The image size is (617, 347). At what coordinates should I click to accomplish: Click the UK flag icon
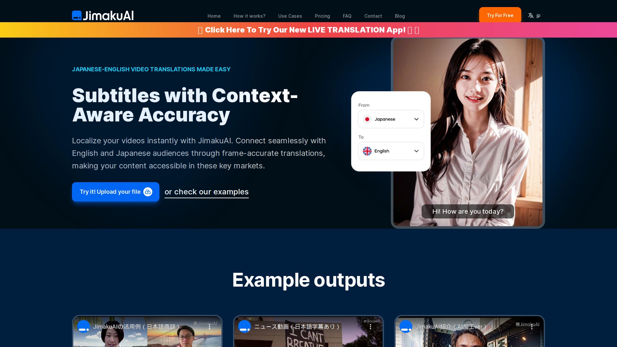tap(367, 151)
